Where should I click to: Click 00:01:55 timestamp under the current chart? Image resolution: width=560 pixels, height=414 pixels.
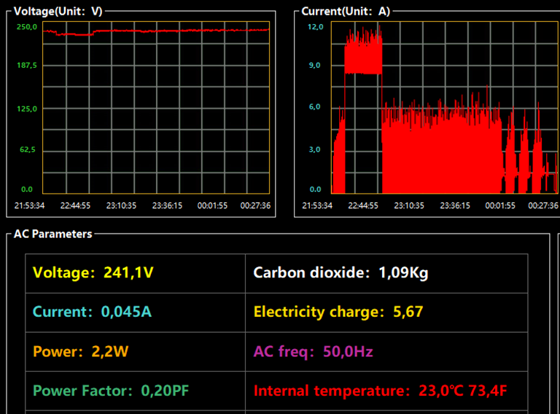[x=501, y=206]
